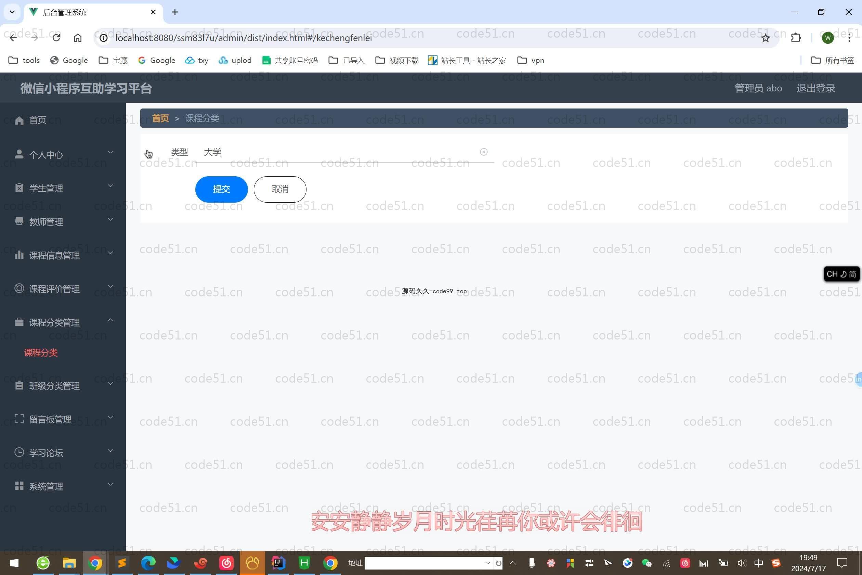Submit the form with 提交 button

[x=221, y=189]
